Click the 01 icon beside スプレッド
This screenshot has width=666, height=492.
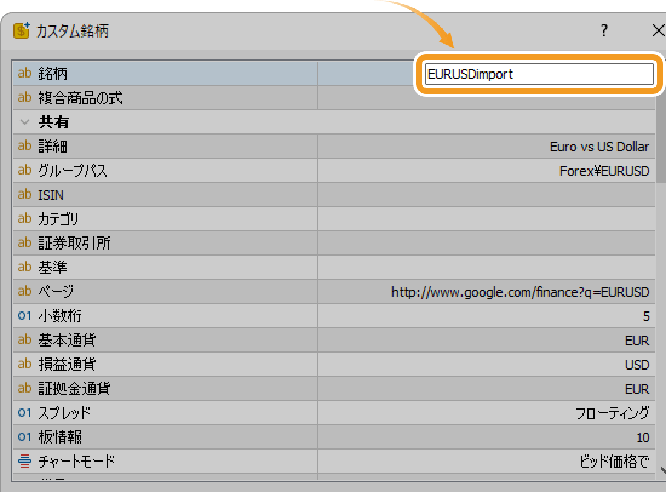click(25, 413)
